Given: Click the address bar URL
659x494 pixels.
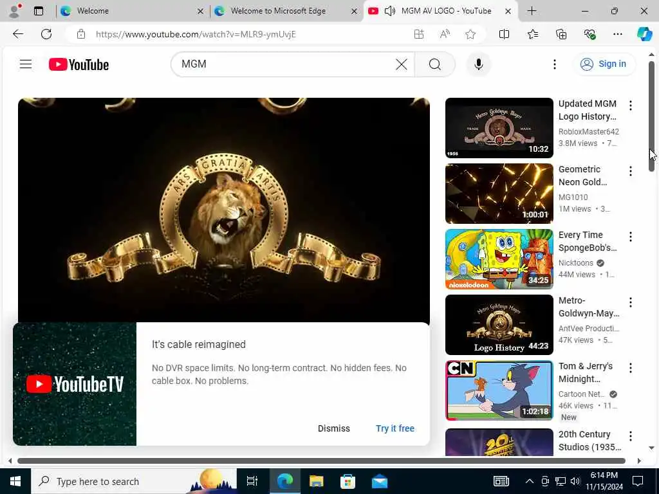Looking at the screenshot, I should pos(196,34).
